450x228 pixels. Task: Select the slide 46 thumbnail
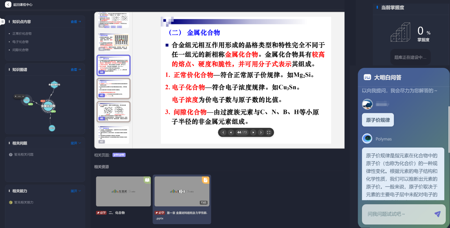(114, 112)
